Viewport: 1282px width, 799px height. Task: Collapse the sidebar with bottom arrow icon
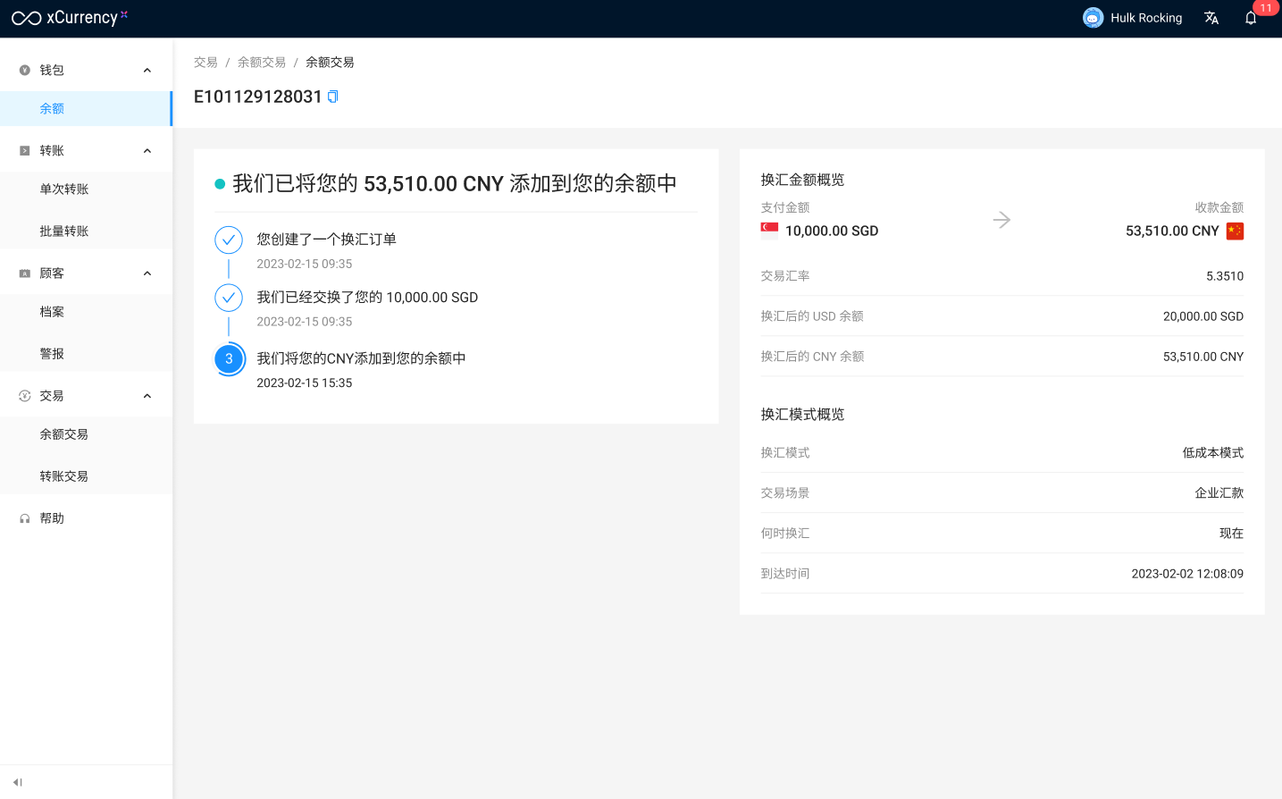click(x=17, y=782)
